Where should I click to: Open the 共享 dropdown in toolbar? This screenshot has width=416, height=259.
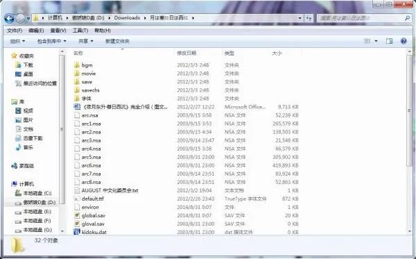86,41
